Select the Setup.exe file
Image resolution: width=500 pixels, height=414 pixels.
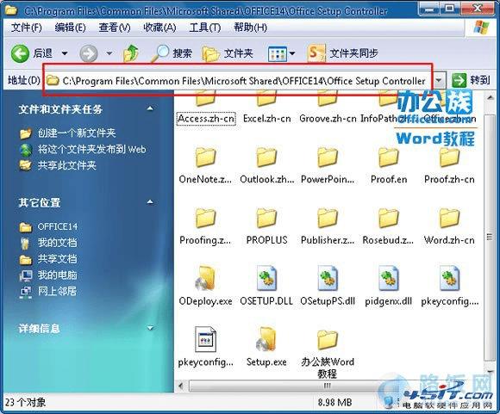pos(266,347)
